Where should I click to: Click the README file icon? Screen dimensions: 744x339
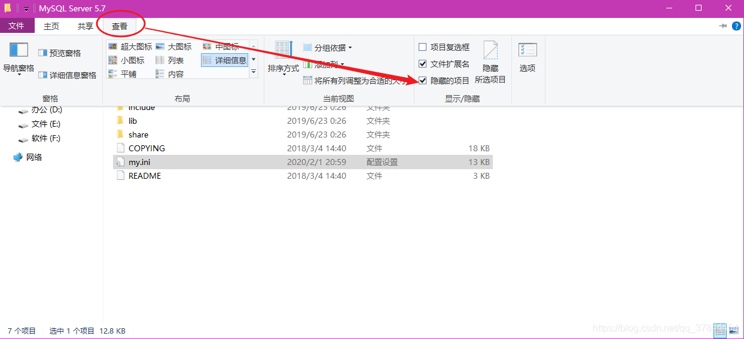coord(120,176)
